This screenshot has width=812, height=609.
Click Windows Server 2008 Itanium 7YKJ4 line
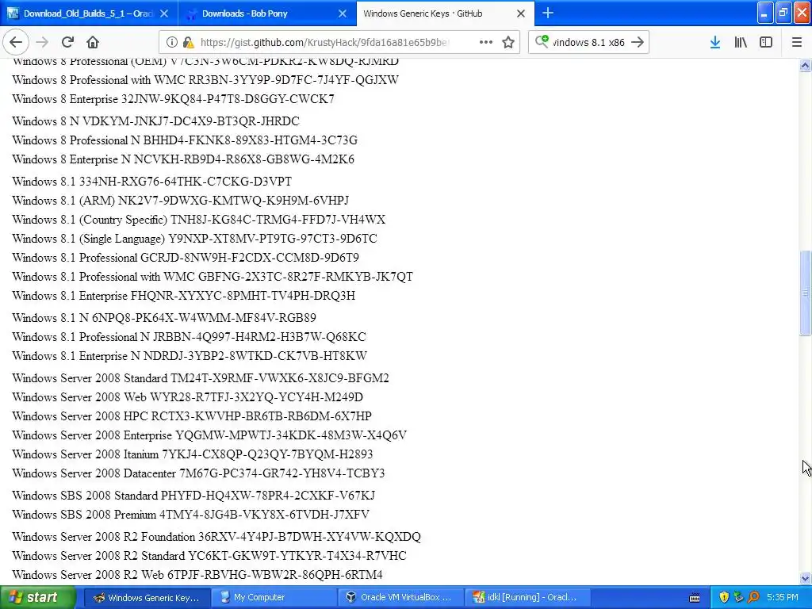[x=193, y=454]
